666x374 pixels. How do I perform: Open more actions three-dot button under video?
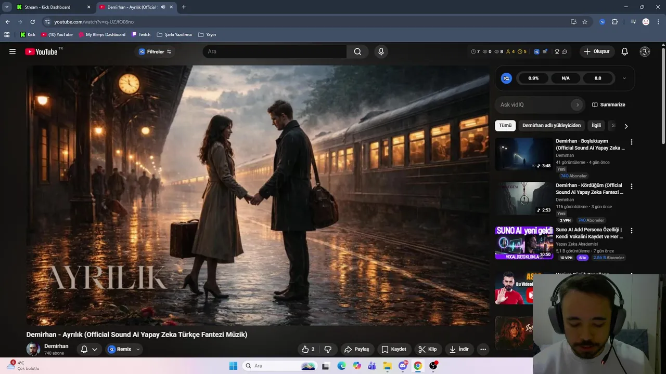click(x=483, y=349)
